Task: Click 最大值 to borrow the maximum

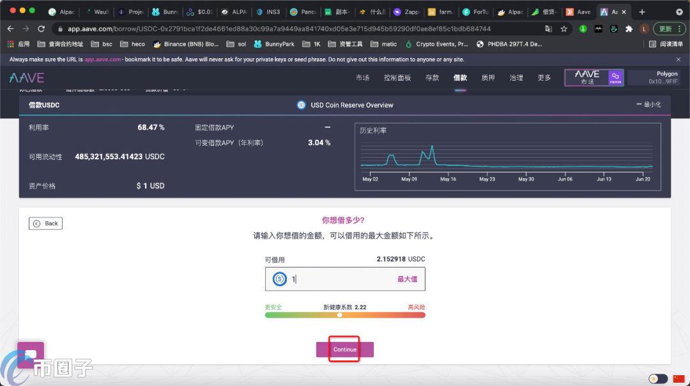Action: point(407,279)
